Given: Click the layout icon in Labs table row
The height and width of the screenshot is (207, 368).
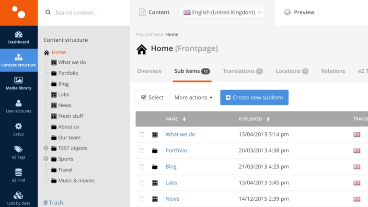Looking at the screenshot, I should [x=155, y=183].
